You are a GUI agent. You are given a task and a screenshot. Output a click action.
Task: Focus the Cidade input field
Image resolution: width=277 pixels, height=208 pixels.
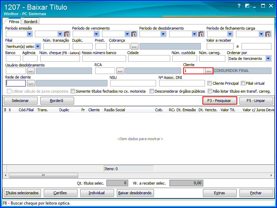[149, 59]
